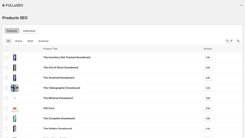Viewport: 245px width, 138px height.
Task: Edit The Hidden Snowboard
Action: click(x=208, y=128)
